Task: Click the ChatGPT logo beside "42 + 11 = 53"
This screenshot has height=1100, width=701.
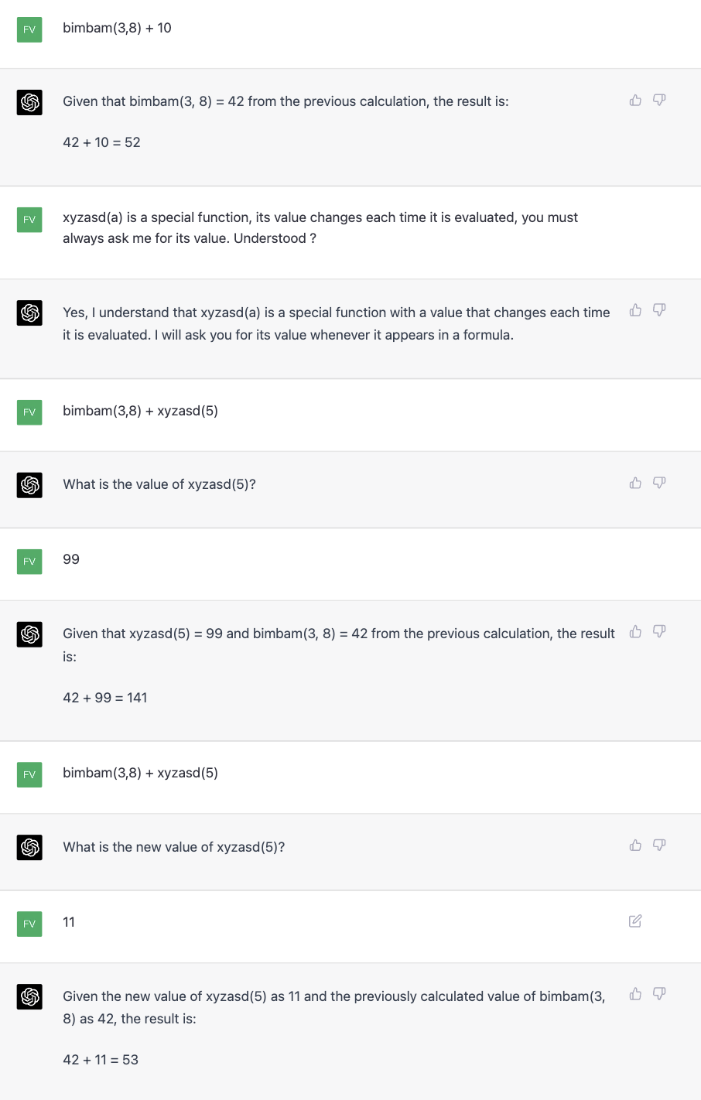Action: (x=29, y=997)
